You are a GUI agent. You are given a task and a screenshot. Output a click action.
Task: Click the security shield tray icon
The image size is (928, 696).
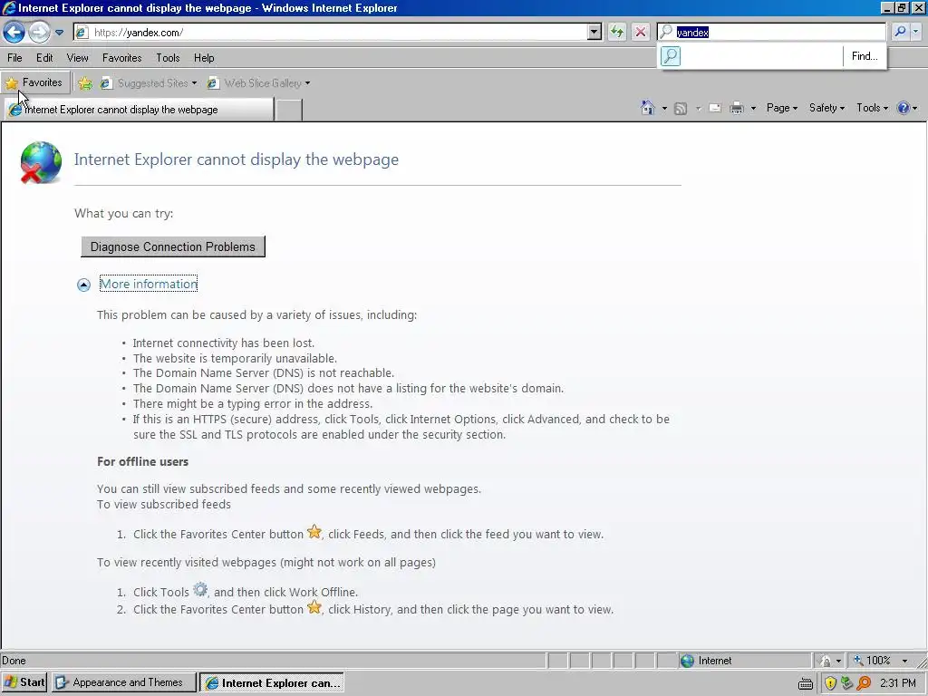830,683
